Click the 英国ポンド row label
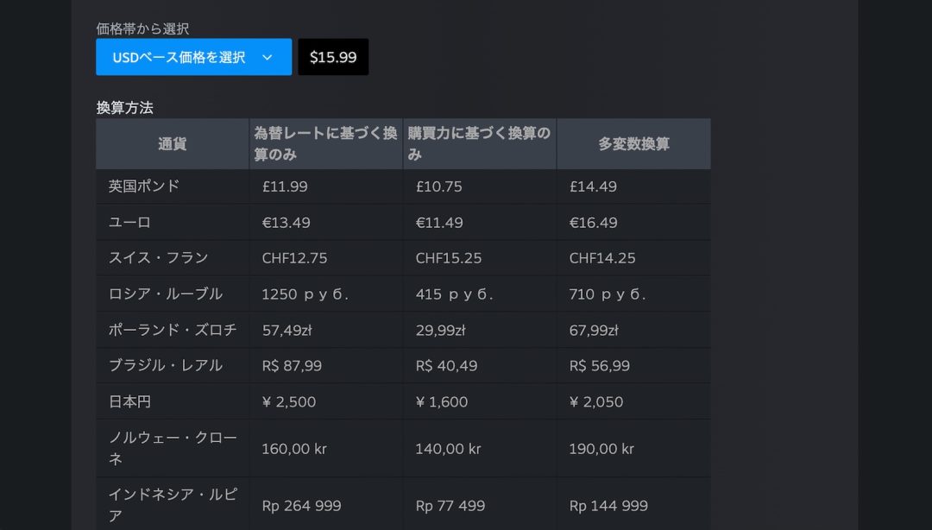Viewport: 932px width, 530px height. [144, 186]
